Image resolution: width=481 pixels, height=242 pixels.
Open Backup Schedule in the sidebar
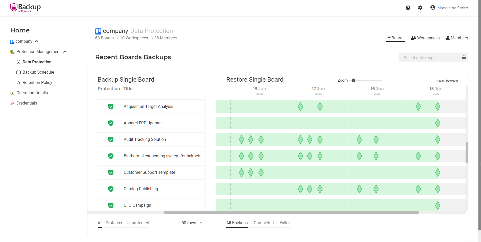pyautogui.click(x=38, y=72)
